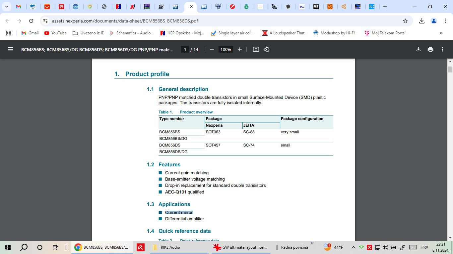This screenshot has height=254, width=453.
Task: Switch to the REW tab
Action: click(x=147, y=7)
